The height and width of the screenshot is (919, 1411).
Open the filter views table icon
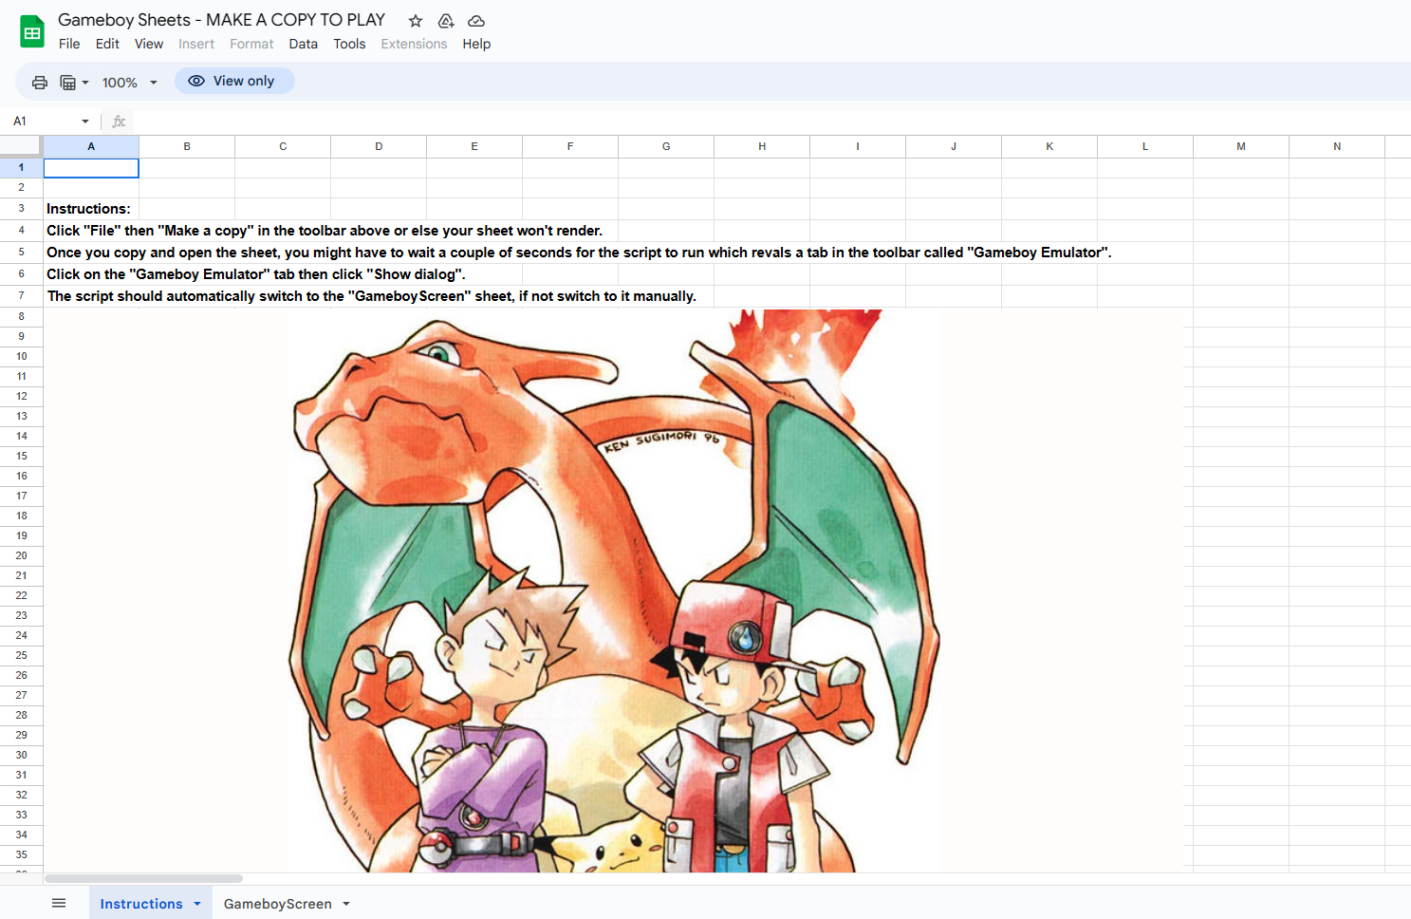68,83
